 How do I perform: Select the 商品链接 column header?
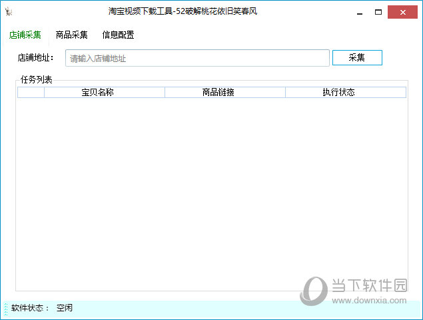point(225,93)
